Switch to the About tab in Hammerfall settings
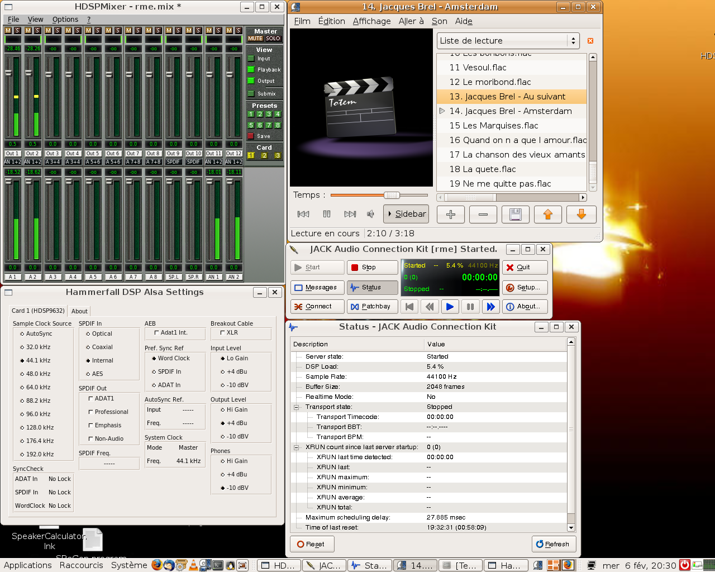The width and height of the screenshot is (715, 572). (x=79, y=311)
